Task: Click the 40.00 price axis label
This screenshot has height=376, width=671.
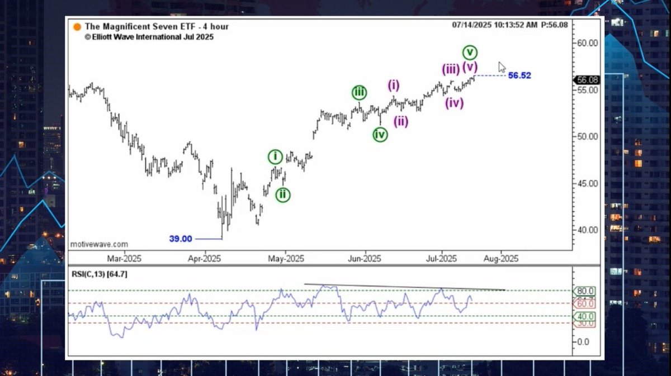Action: click(588, 230)
